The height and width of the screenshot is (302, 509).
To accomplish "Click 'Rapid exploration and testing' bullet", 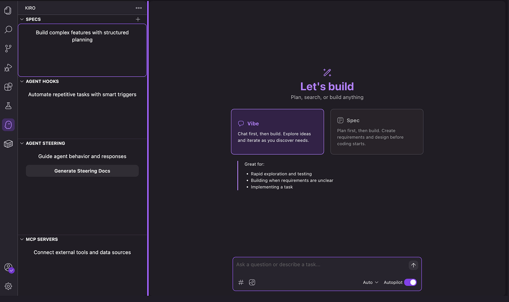I will [281, 174].
